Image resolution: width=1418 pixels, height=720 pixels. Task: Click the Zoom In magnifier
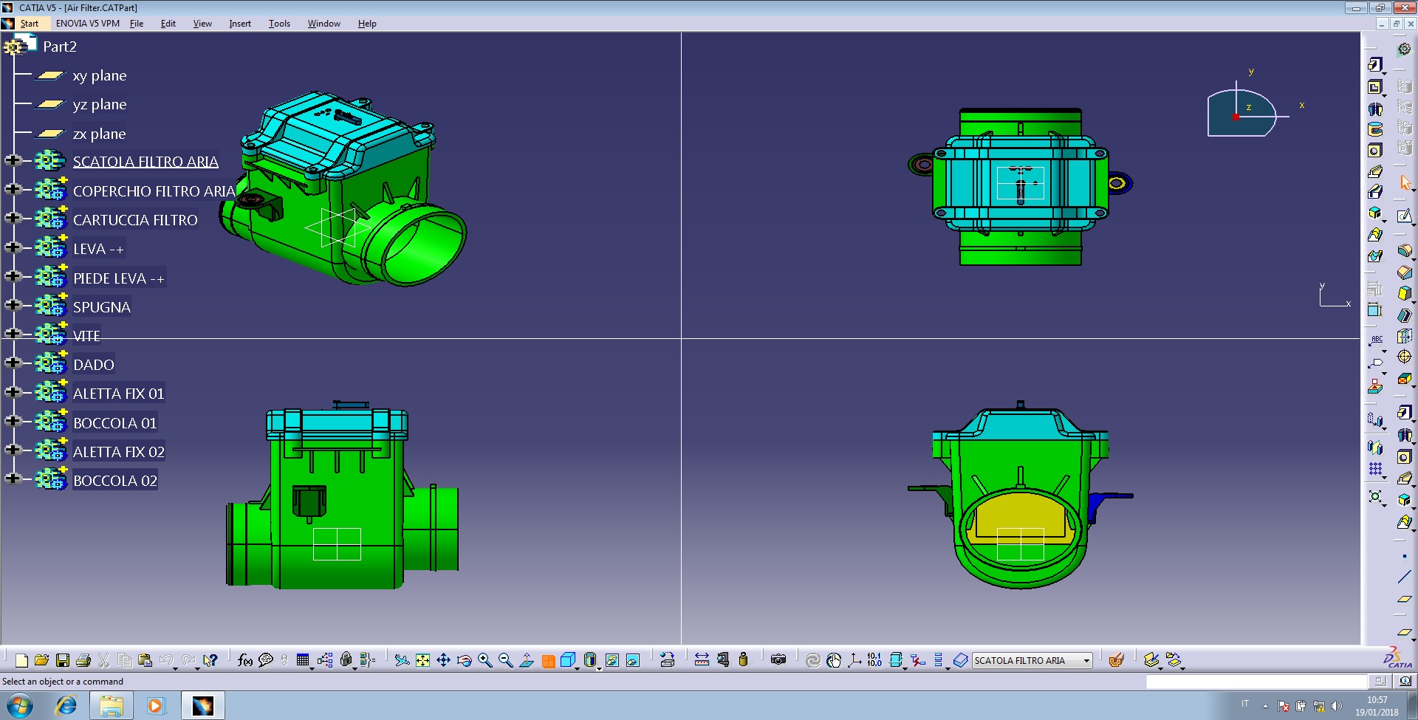[x=484, y=660]
